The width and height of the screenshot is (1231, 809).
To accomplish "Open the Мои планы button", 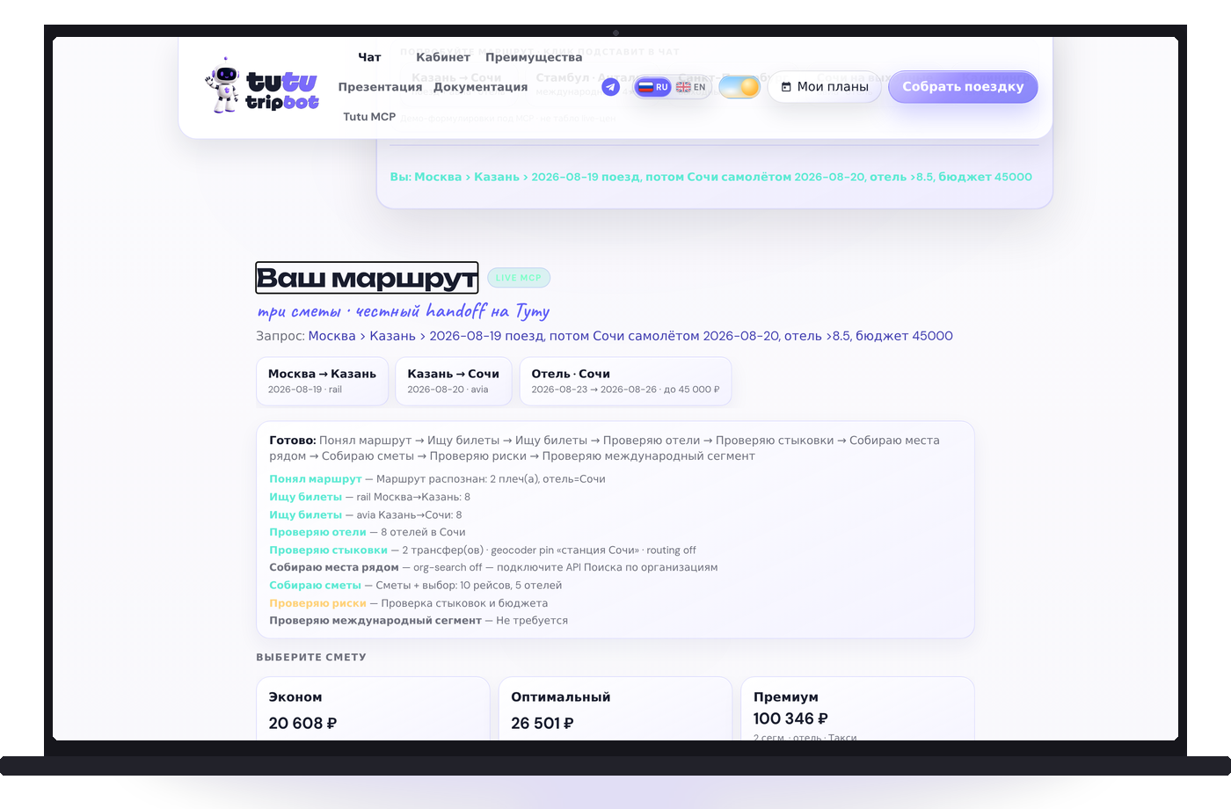I will 825,87.
